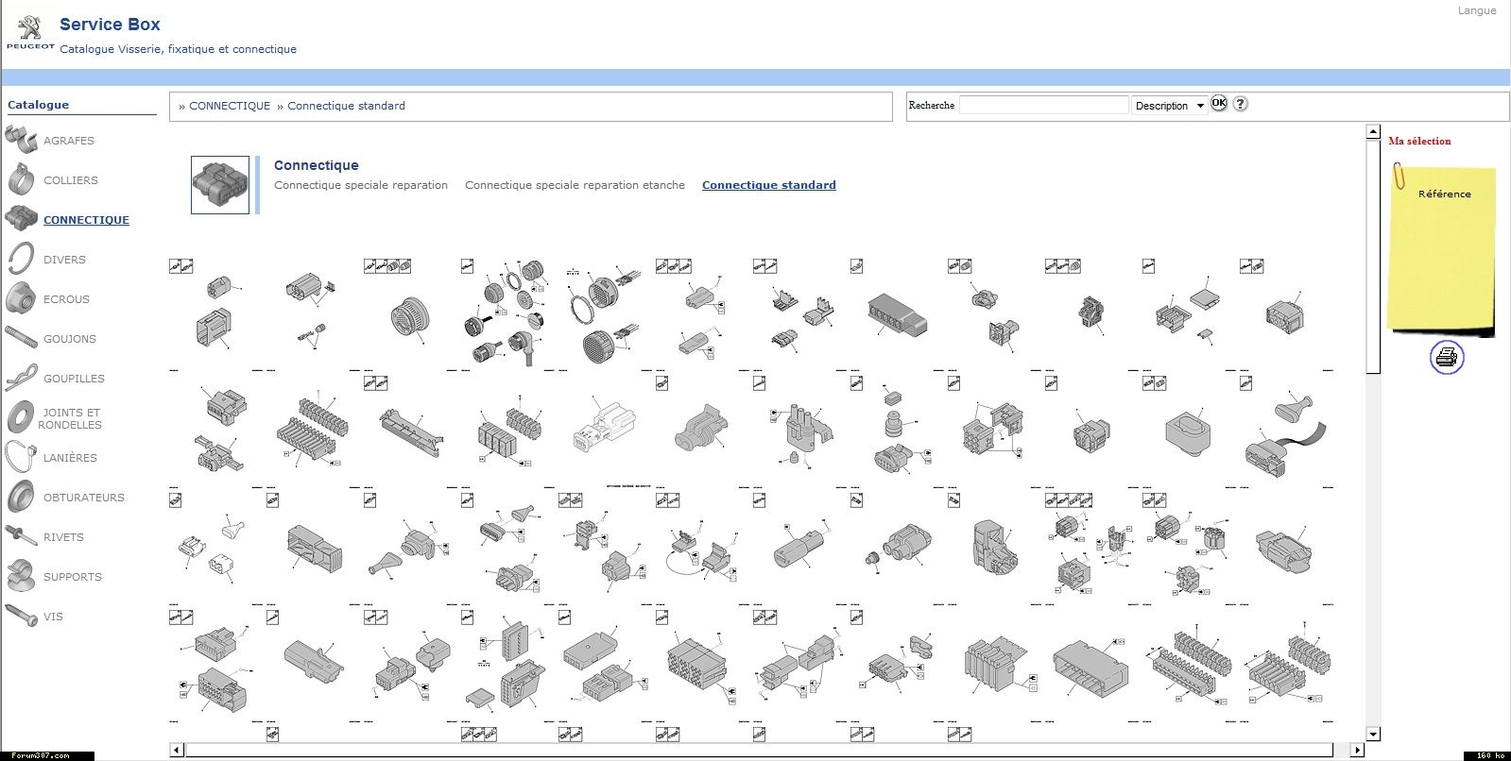The height and width of the screenshot is (761, 1511).
Task: Select the OBTURATEURS category
Action: (83, 498)
